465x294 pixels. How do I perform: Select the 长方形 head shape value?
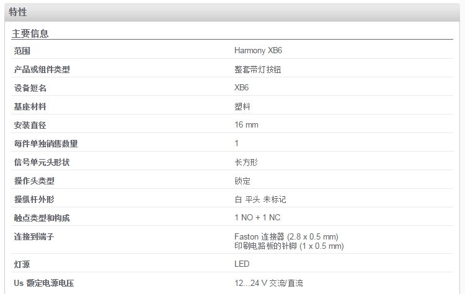click(246, 162)
